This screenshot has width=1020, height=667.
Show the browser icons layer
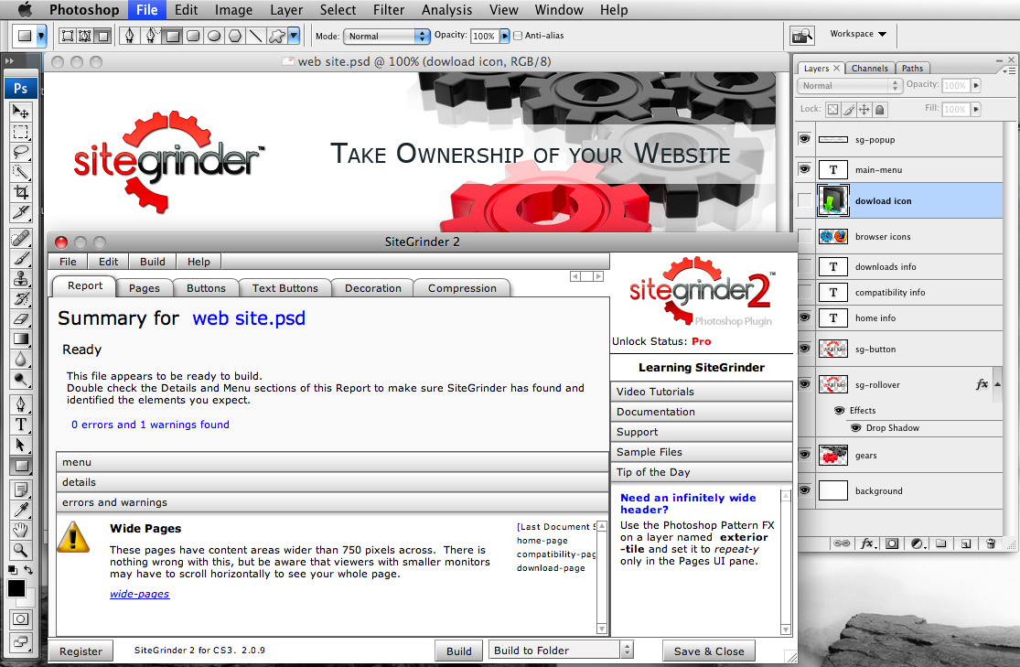(x=805, y=236)
